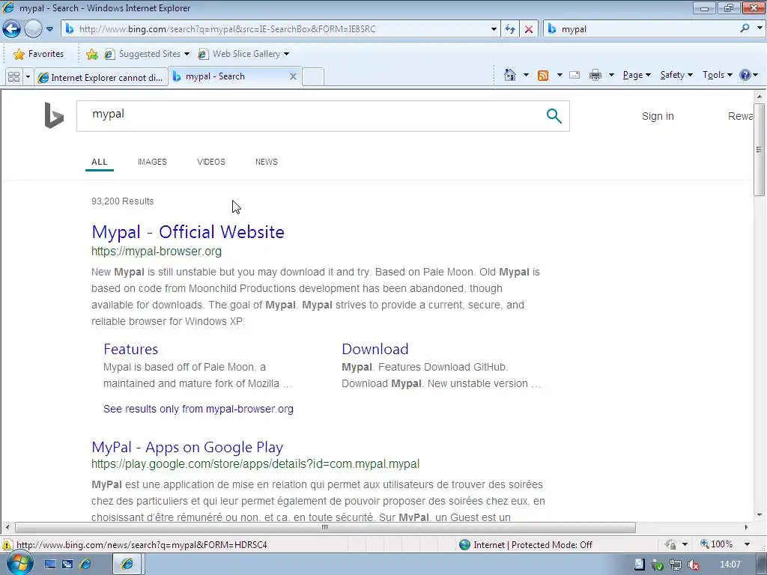This screenshot has width=767, height=575.
Task: Click the Switch between windows taskbar icon
Action: click(x=67, y=565)
